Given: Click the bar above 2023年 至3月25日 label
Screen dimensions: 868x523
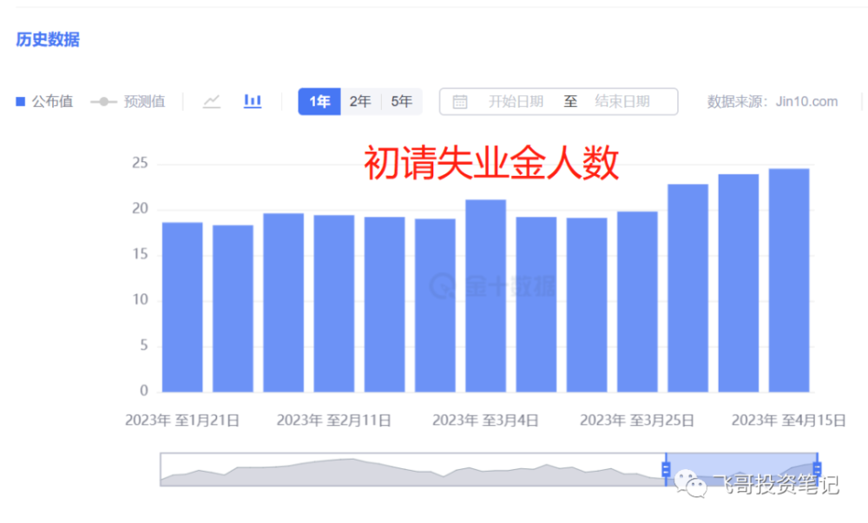Looking at the screenshot, I should (637, 302).
